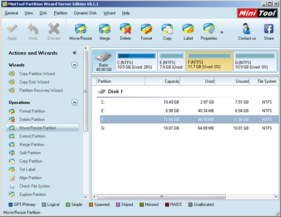
Task: Collapse the Wizards section
Action: [x=75, y=65]
